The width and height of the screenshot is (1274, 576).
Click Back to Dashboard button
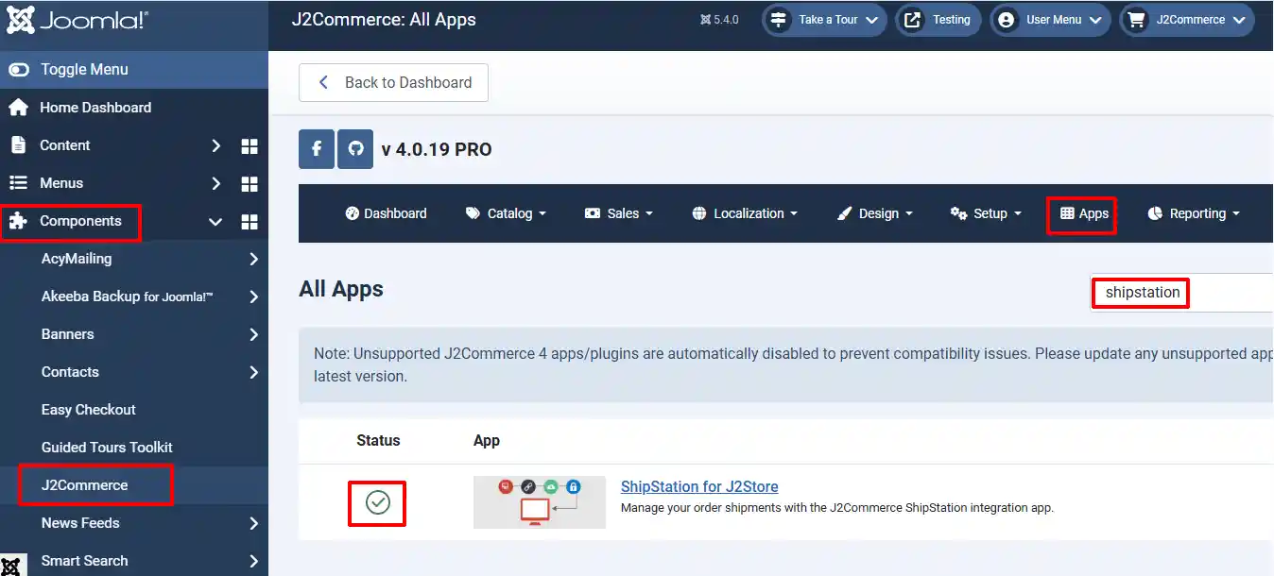(393, 83)
